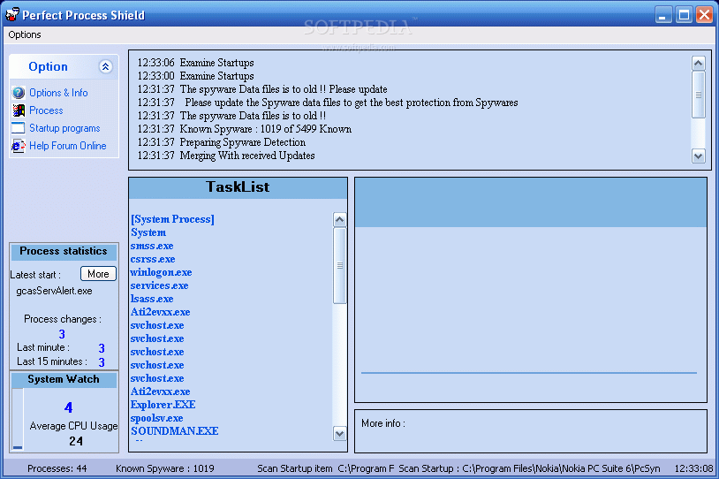Select services.exe in the TaskList
The image size is (719, 479).
pyautogui.click(x=159, y=285)
